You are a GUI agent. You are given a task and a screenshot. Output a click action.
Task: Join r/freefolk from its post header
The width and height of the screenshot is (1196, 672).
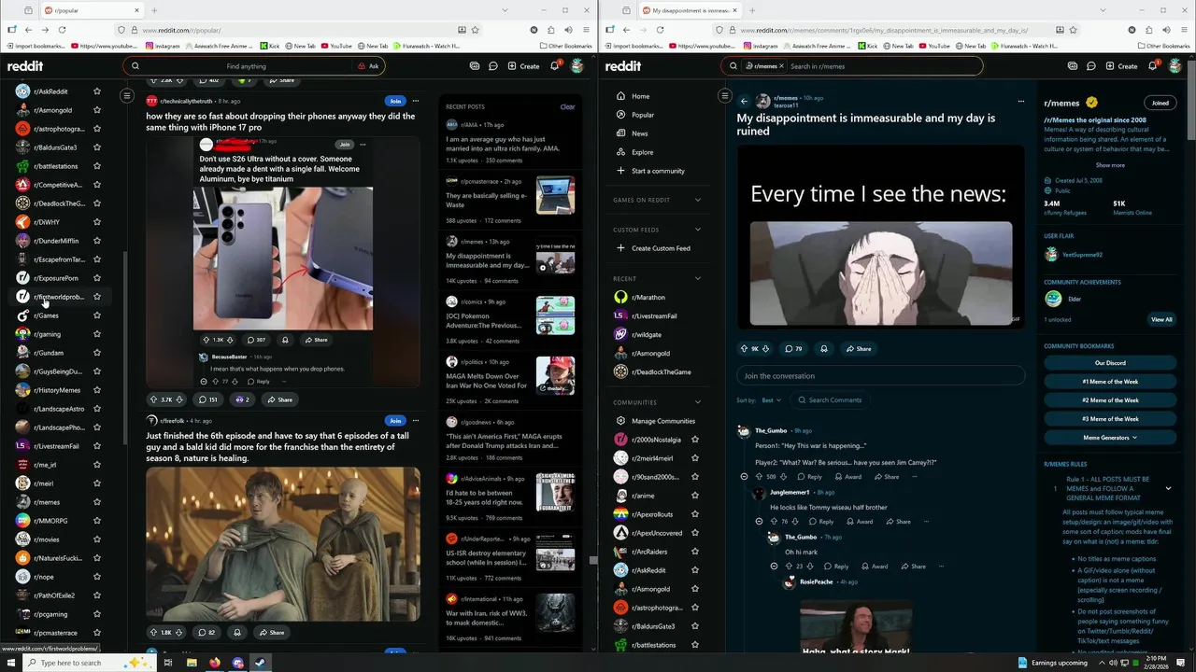pyautogui.click(x=395, y=421)
